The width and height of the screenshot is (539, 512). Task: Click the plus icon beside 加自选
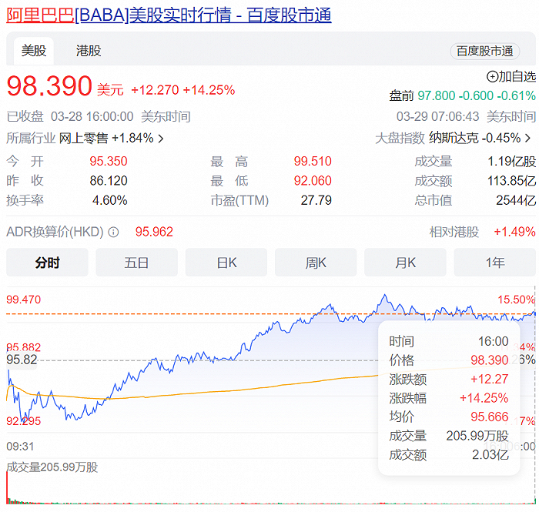point(492,77)
